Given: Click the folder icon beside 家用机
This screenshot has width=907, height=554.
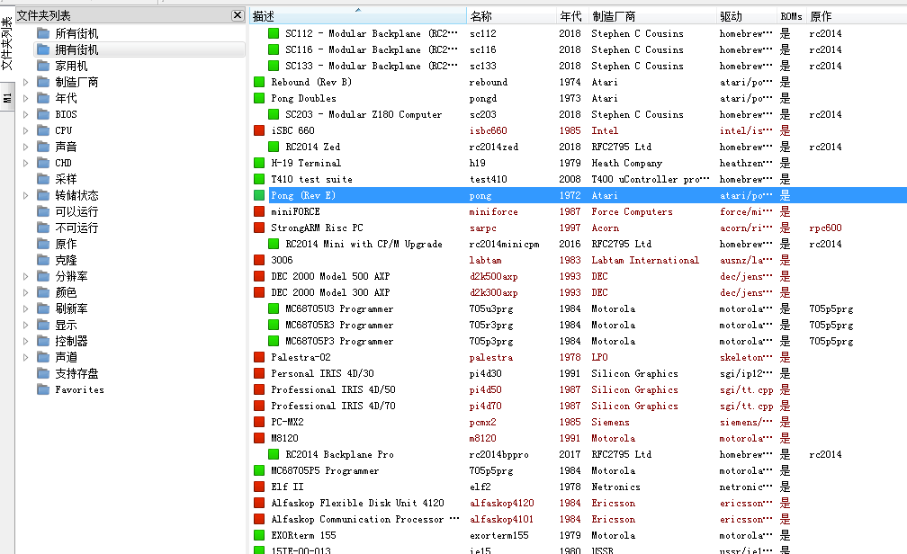Looking at the screenshot, I should [43, 66].
